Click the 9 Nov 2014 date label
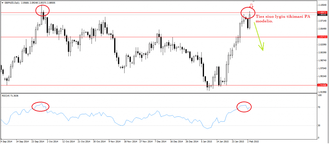The width and height of the screenshot is (329, 144). (x=114, y=141)
